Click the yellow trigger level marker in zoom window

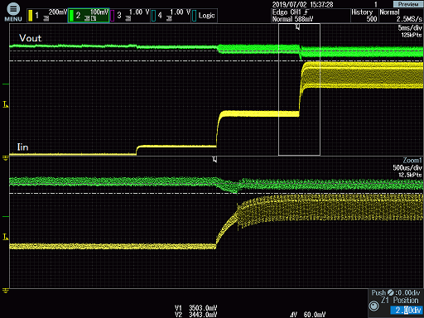(5, 237)
